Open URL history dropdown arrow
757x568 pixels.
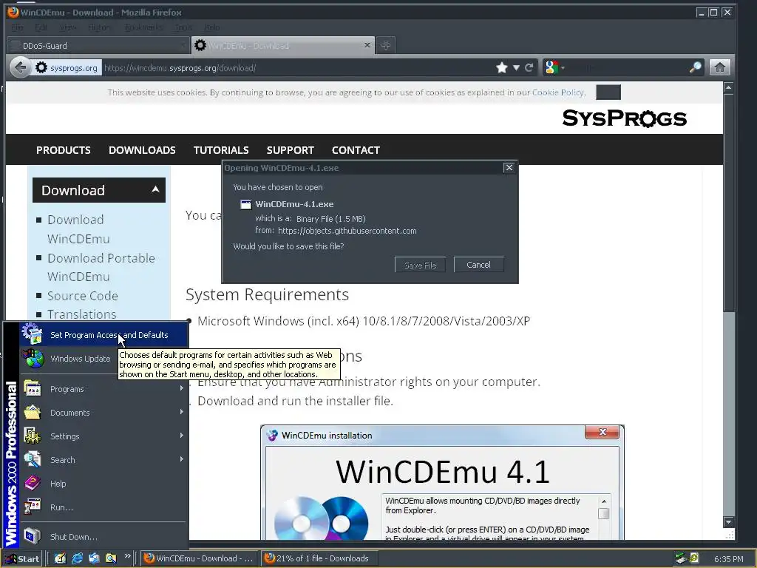click(x=516, y=67)
